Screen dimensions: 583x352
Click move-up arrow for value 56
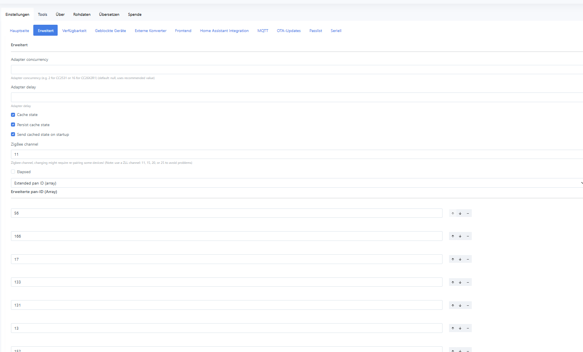pos(453,213)
